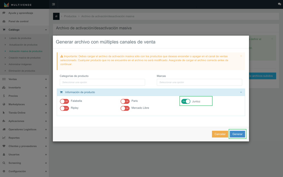This screenshot has width=283, height=177.
Task: Click the Usuarios person icon
Action: click(4, 154)
